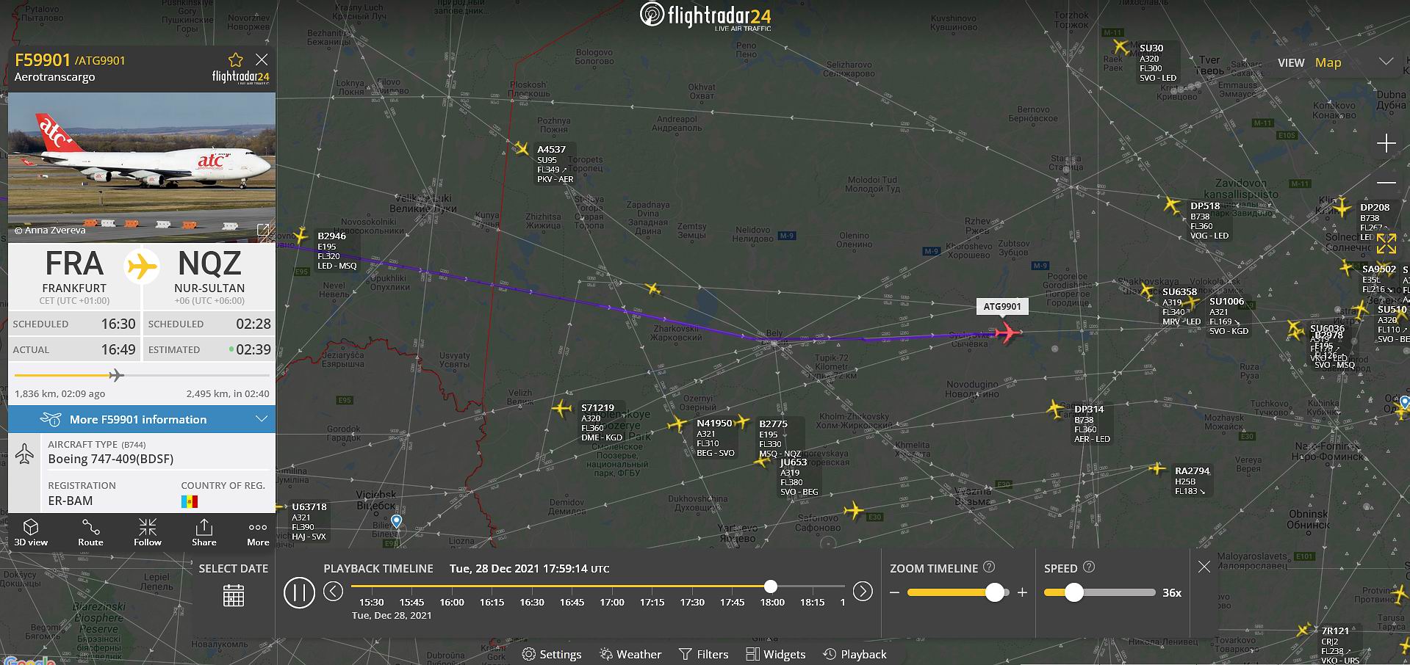
Task: Select aircraft DP208 on the map
Action: (x=1342, y=208)
